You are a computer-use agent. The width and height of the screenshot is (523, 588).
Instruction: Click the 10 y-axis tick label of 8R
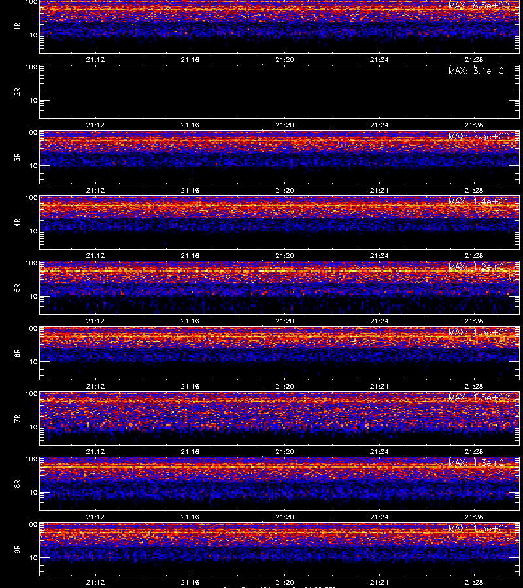[x=33, y=493]
